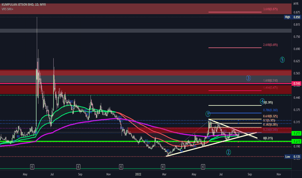Click the 0.565 value on price axis
Image resolution: width=302 pixels, height=178 pixels.
coord(296,73)
